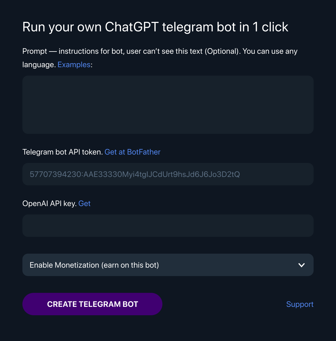
Task: Click the 'Telegram bot API token.' label text
Action: tap(62, 152)
